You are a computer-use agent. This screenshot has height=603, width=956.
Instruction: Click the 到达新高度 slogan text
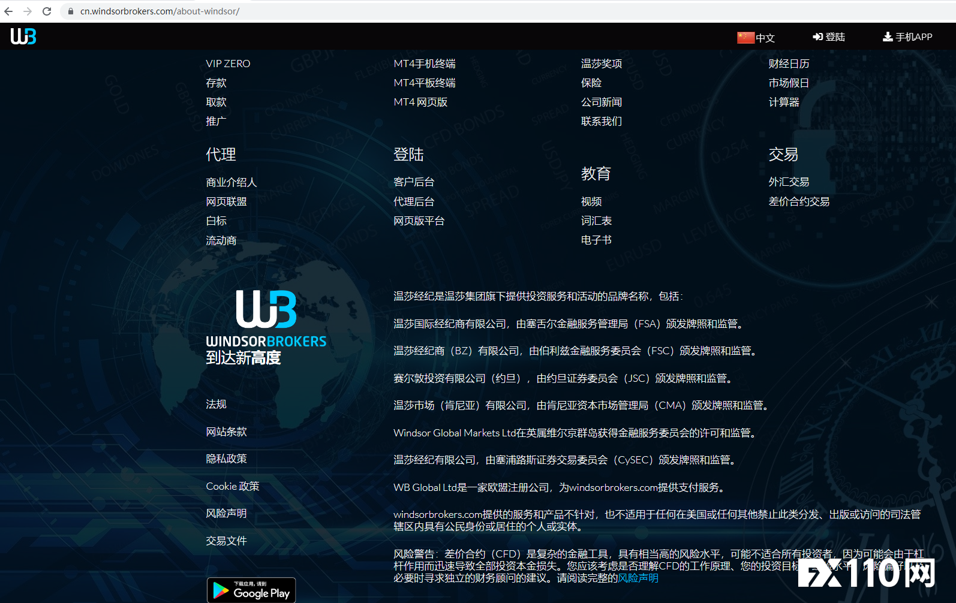click(x=243, y=358)
